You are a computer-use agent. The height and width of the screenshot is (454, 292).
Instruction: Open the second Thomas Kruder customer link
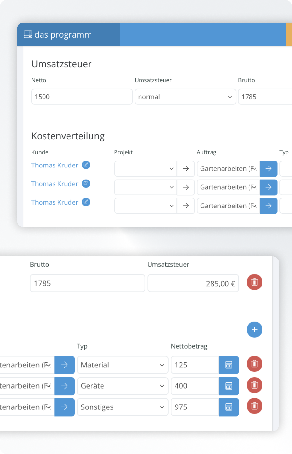coord(55,184)
